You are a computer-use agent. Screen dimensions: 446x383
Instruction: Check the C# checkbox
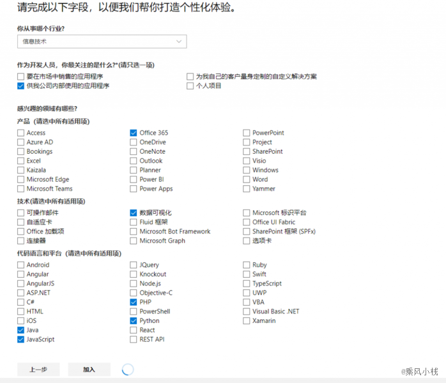(x=20, y=302)
